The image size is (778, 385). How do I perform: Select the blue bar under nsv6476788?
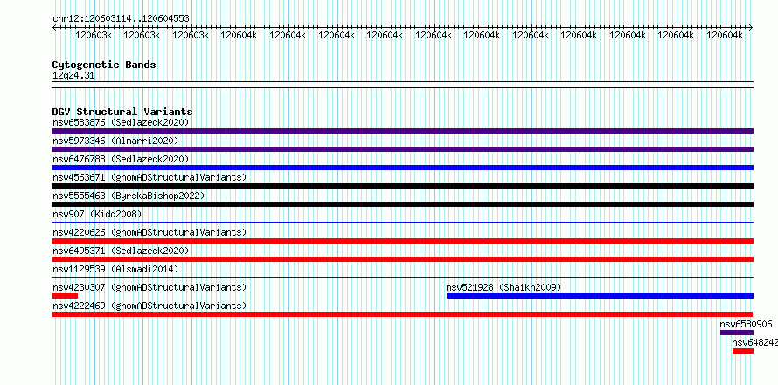click(402, 168)
